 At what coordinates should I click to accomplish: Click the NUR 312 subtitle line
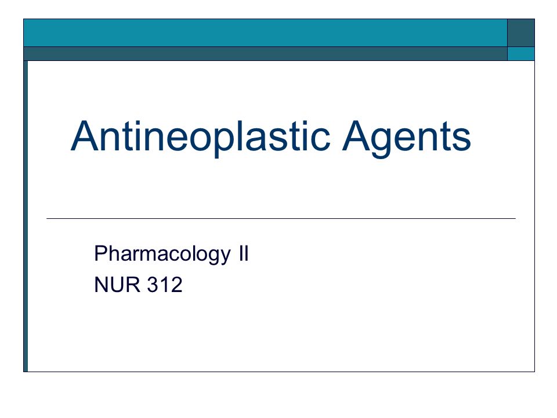point(138,284)
